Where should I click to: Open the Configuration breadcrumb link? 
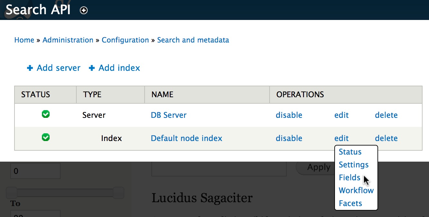pyautogui.click(x=125, y=40)
